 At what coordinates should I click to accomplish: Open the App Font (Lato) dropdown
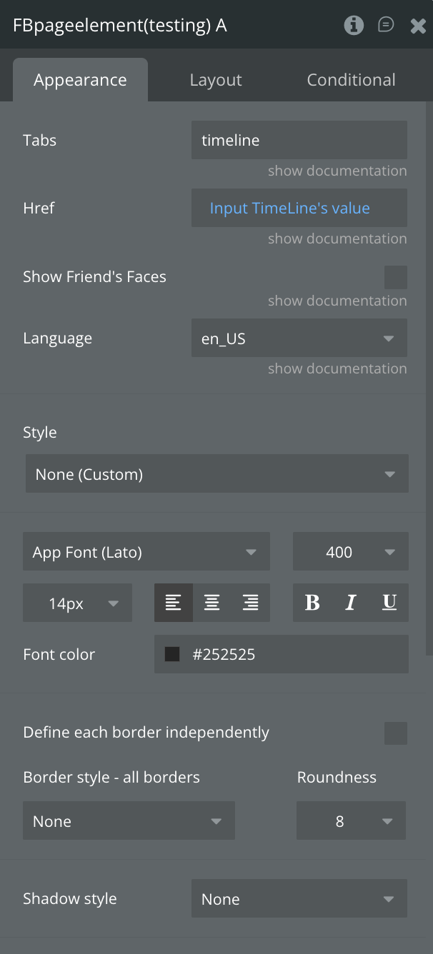(146, 552)
